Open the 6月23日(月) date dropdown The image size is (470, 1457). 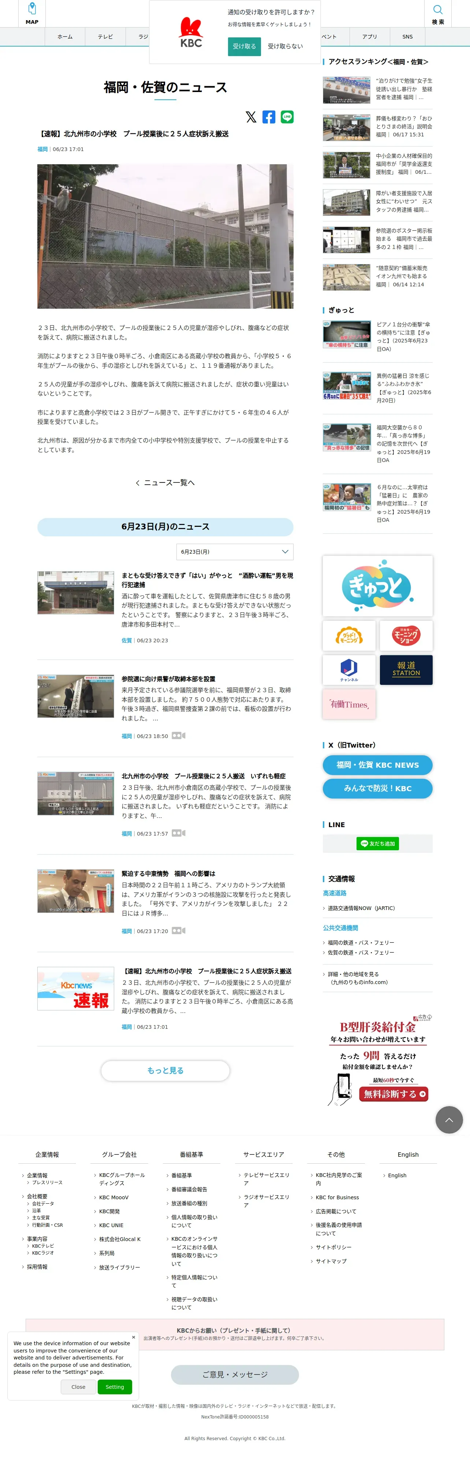pyautogui.click(x=235, y=551)
